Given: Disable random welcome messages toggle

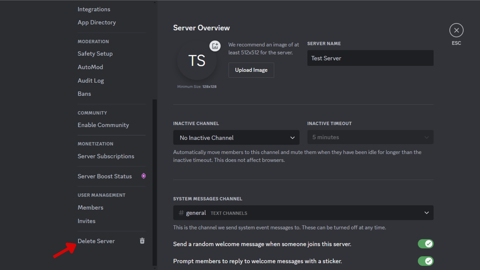Looking at the screenshot, I should tap(425, 244).
